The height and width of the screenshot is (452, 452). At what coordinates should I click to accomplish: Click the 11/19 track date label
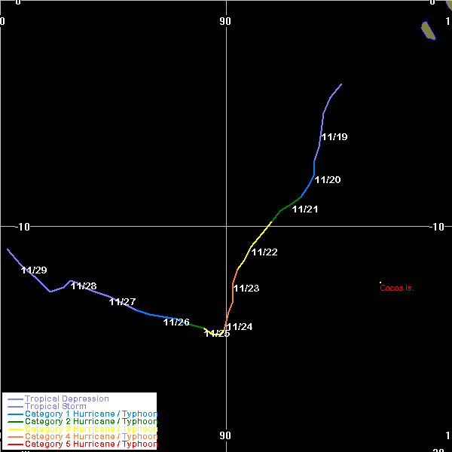pos(334,137)
